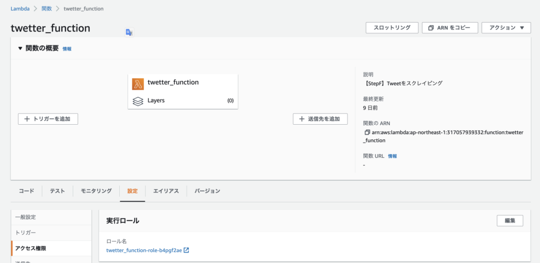Open the role via its external-link icon
The height and width of the screenshot is (263, 540).
click(x=186, y=250)
